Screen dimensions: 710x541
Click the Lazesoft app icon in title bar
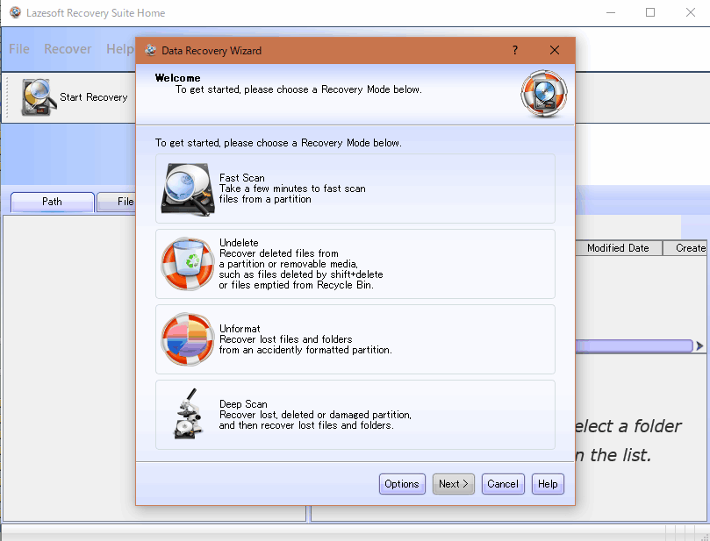pos(16,12)
